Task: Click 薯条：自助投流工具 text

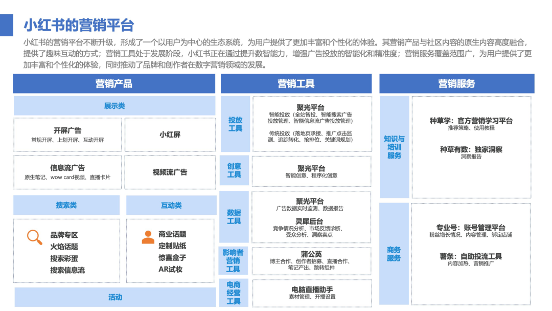Action: click(471, 257)
